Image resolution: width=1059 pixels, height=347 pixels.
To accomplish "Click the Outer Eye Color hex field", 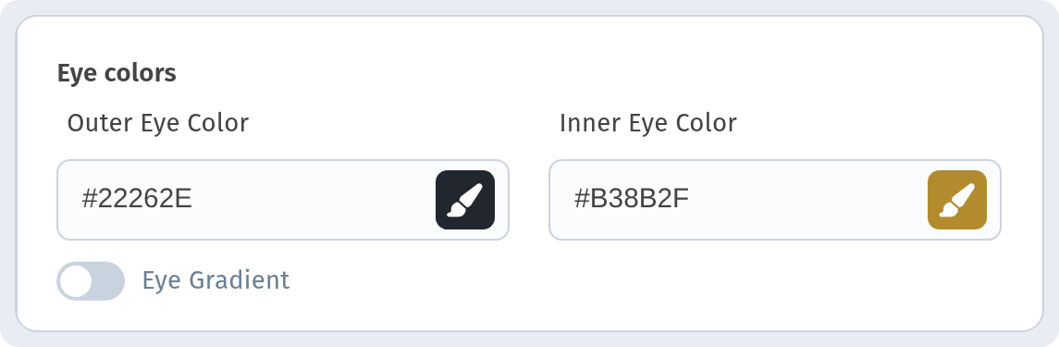I will (x=247, y=200).
